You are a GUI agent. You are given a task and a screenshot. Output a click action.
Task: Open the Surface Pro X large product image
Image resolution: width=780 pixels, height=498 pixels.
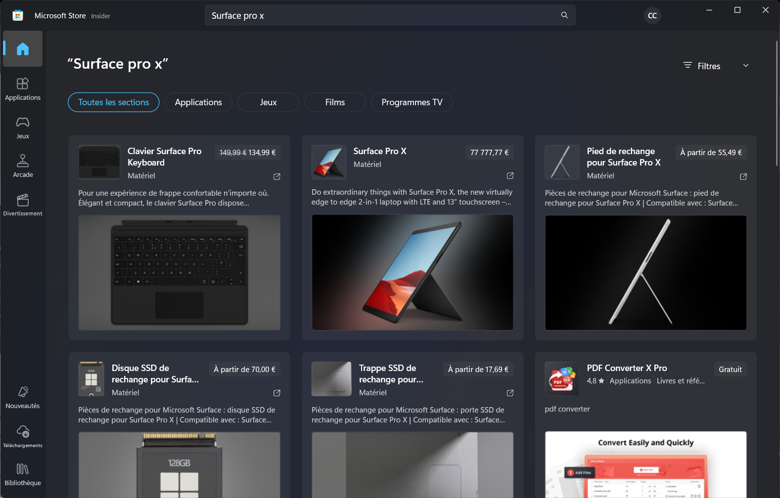point(413,272)
